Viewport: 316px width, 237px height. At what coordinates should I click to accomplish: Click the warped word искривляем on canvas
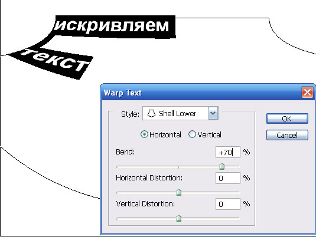pyautogui.click(x=112, y=26)
